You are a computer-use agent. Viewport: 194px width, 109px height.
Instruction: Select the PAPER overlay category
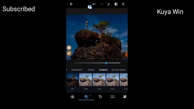click(x=91, y=70)
